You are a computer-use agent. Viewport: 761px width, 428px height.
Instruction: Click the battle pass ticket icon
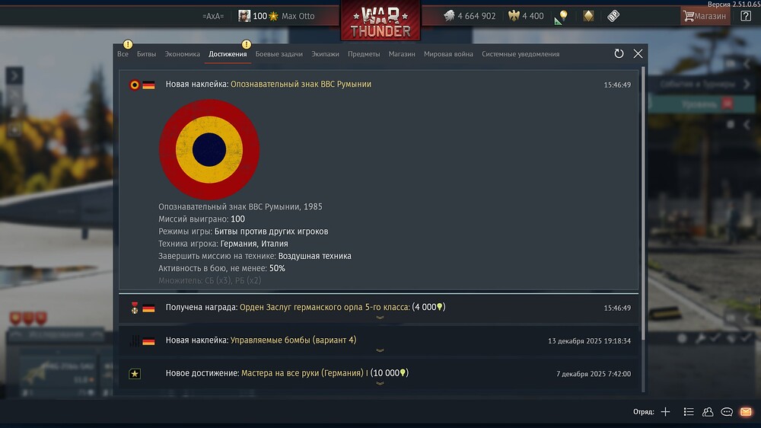coord(613,16)
